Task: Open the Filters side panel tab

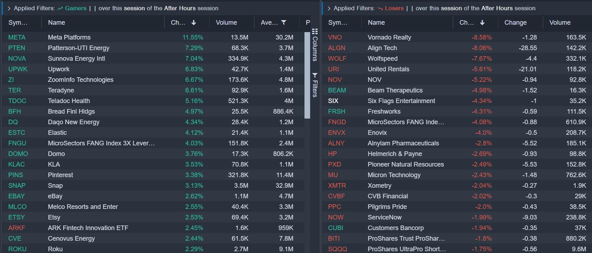Action: tap(315, 85)
